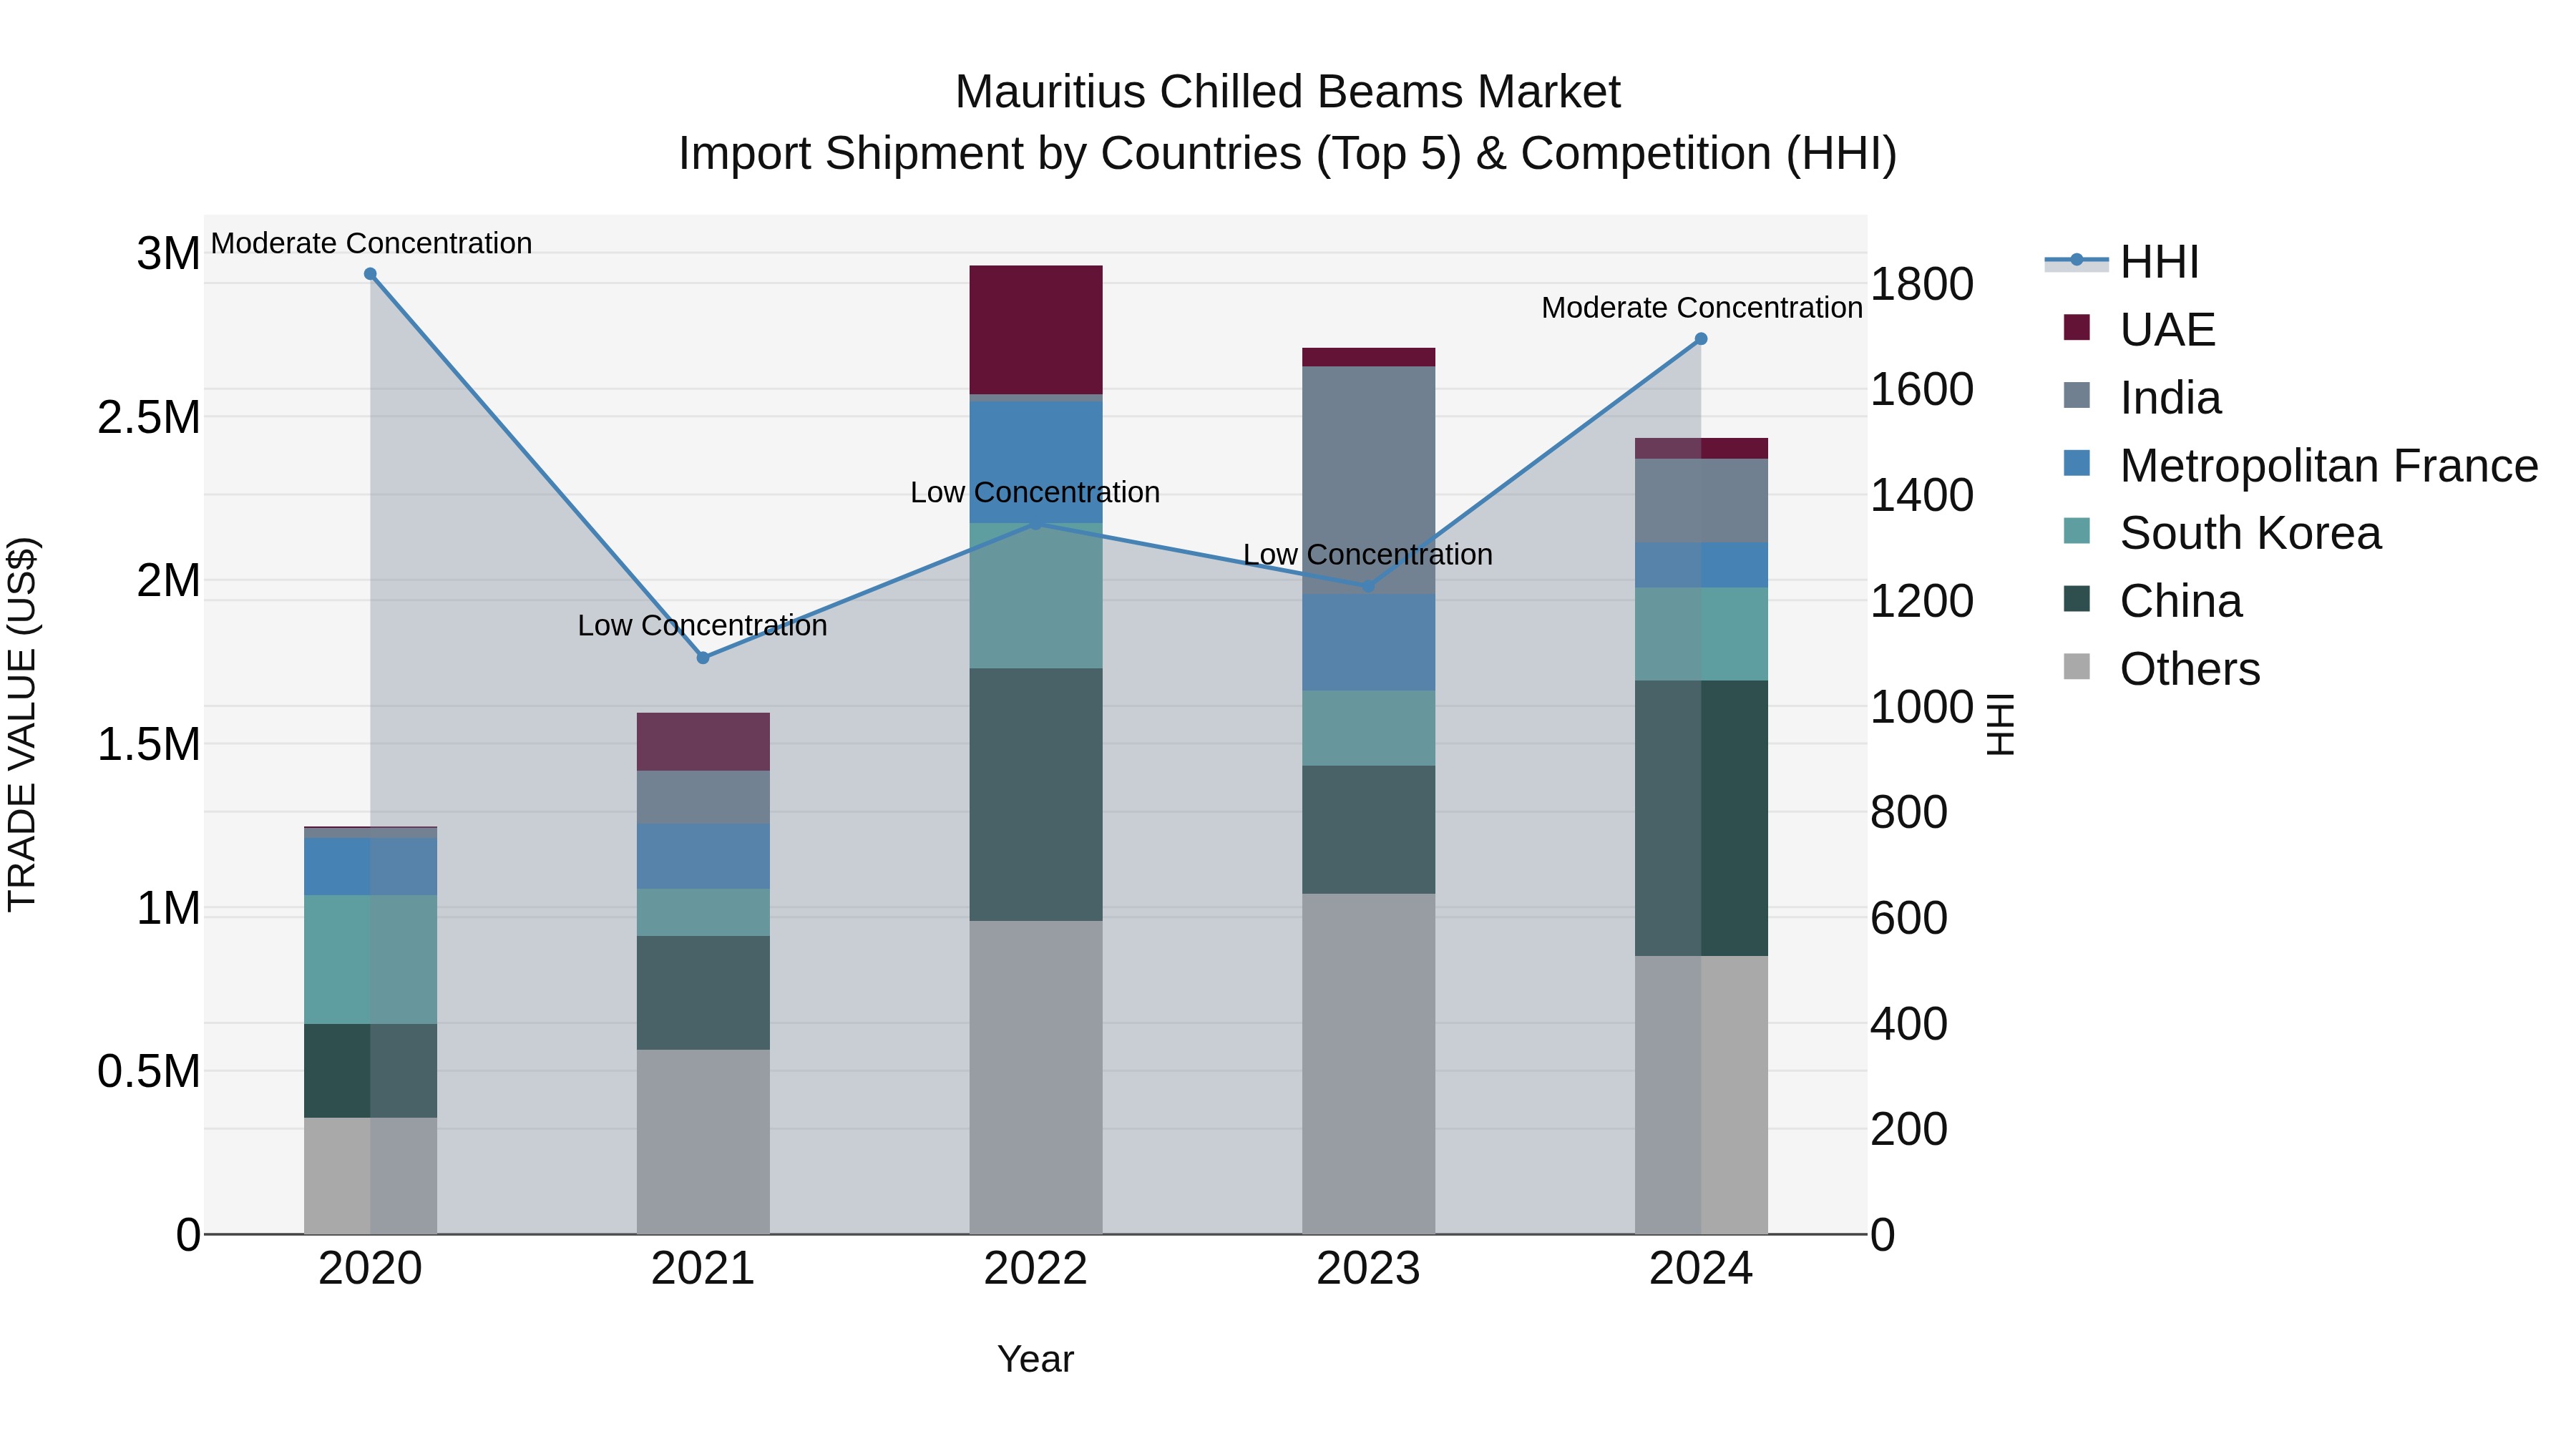Click the HHI line marker icon in legend
2576x1449 pixels.
[x=2076, y=261]
